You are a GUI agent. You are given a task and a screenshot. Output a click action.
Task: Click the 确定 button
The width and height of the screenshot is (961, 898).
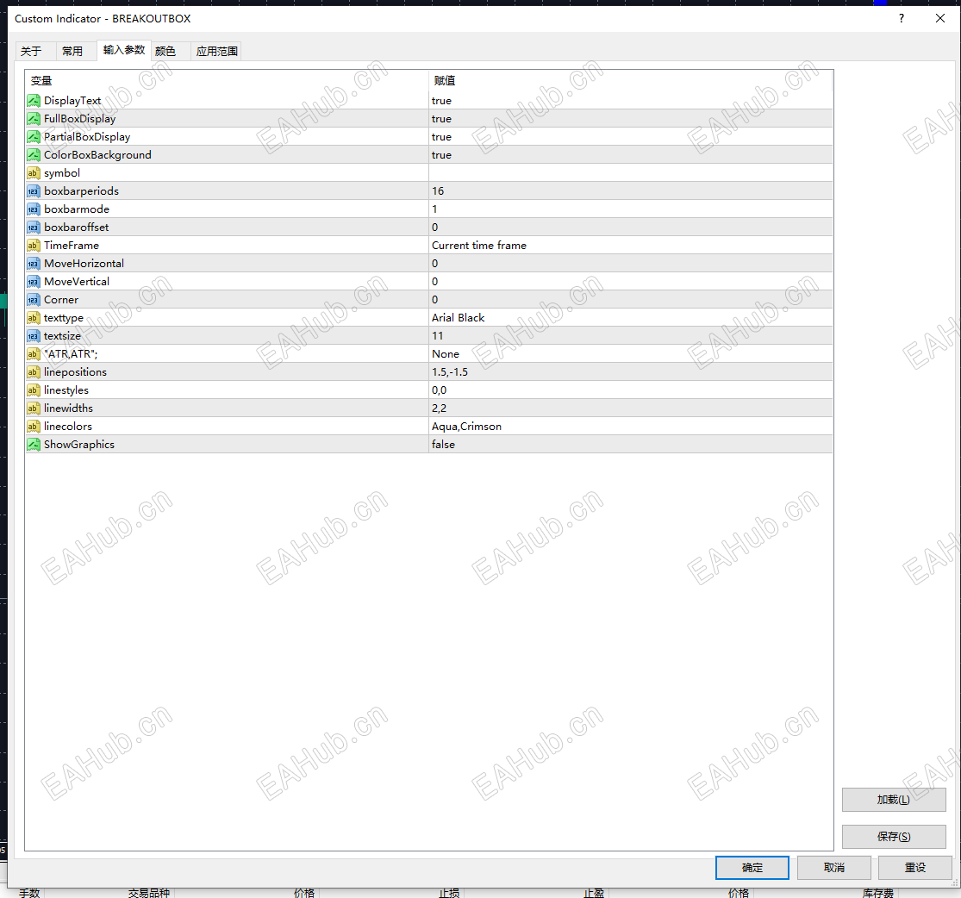(752, 867)
